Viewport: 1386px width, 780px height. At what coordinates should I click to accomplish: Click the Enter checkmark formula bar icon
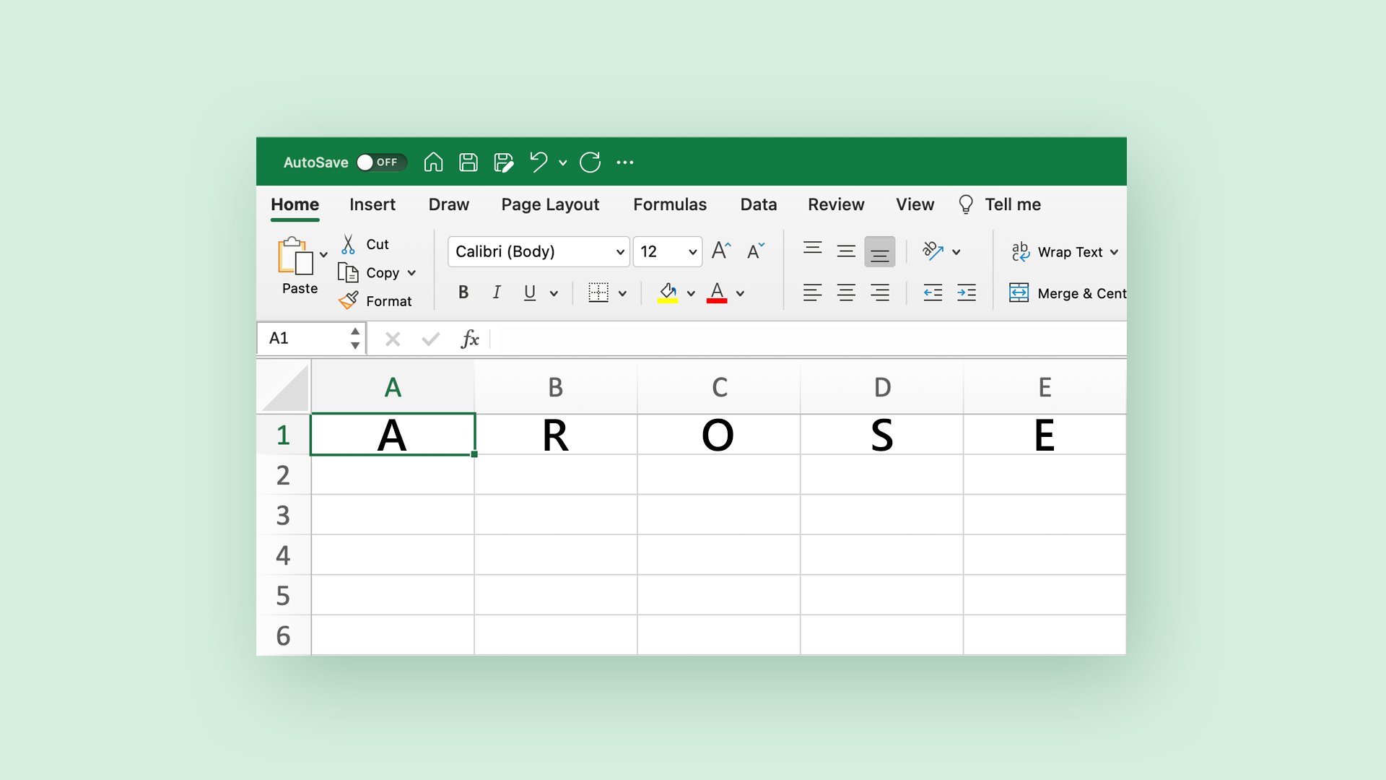click(x=431, y=339)
